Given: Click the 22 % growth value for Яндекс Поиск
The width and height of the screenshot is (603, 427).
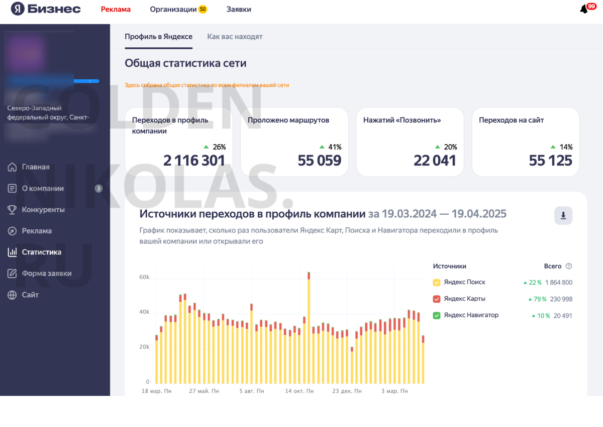Looking at the screenshot, I should coord(535,283).
